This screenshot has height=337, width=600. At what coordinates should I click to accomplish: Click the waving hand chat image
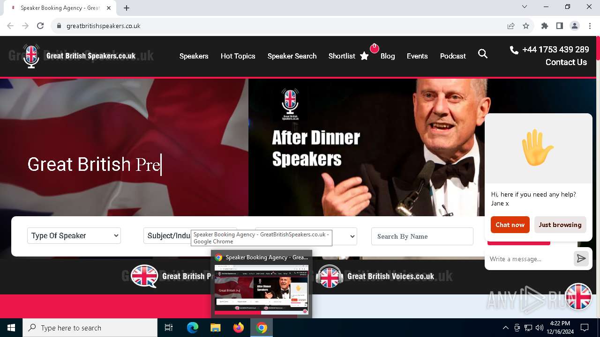[x=538, y=148]
